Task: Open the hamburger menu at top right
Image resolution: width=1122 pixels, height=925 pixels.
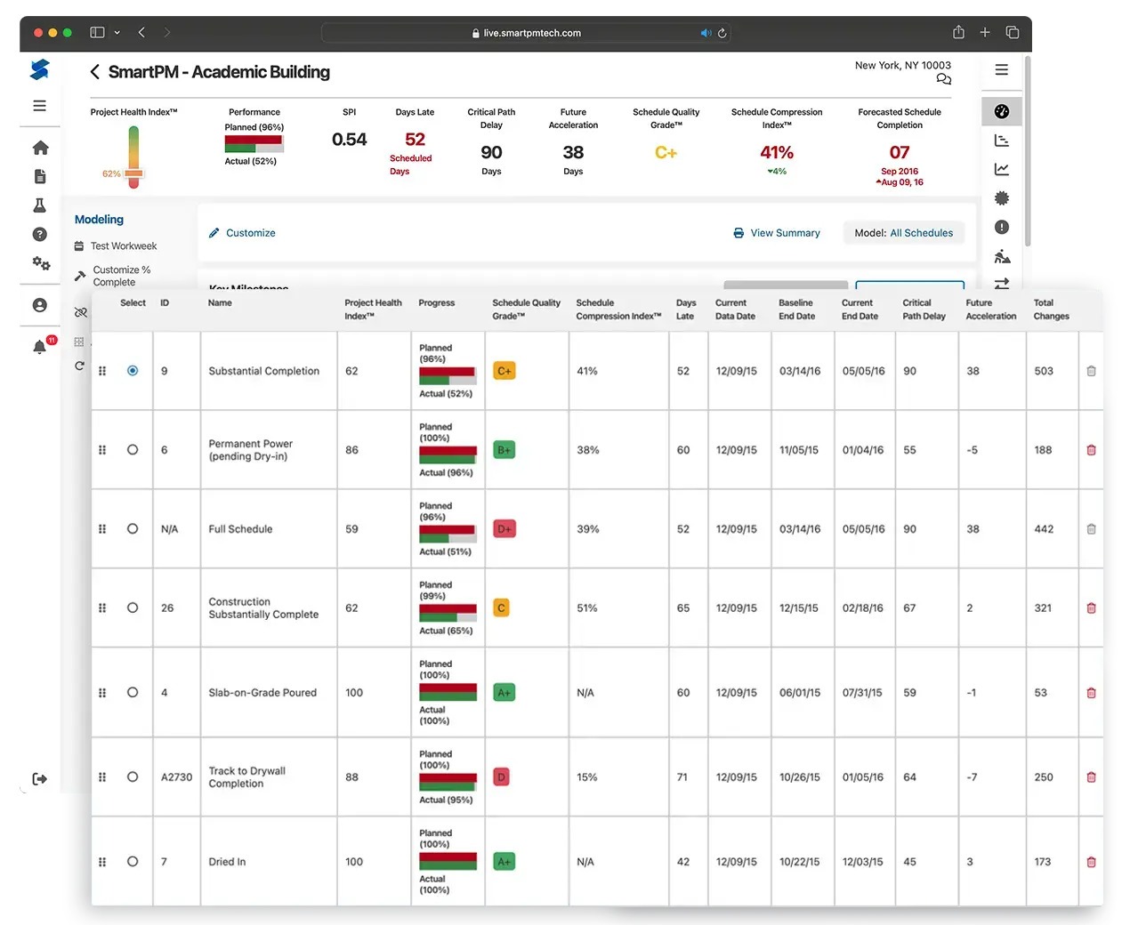Action: [x=1002, y=70]
